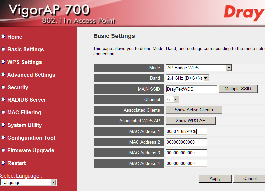Click the Basic Settings page heading

tap(114, 36)
